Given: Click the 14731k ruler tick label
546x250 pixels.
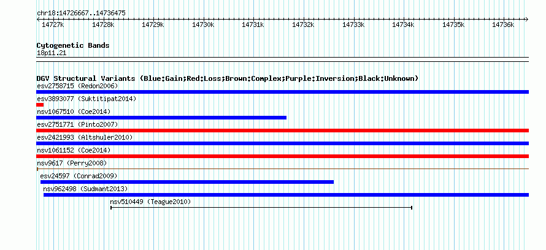Looking at the screenshot, I should (x=253, y=25).
